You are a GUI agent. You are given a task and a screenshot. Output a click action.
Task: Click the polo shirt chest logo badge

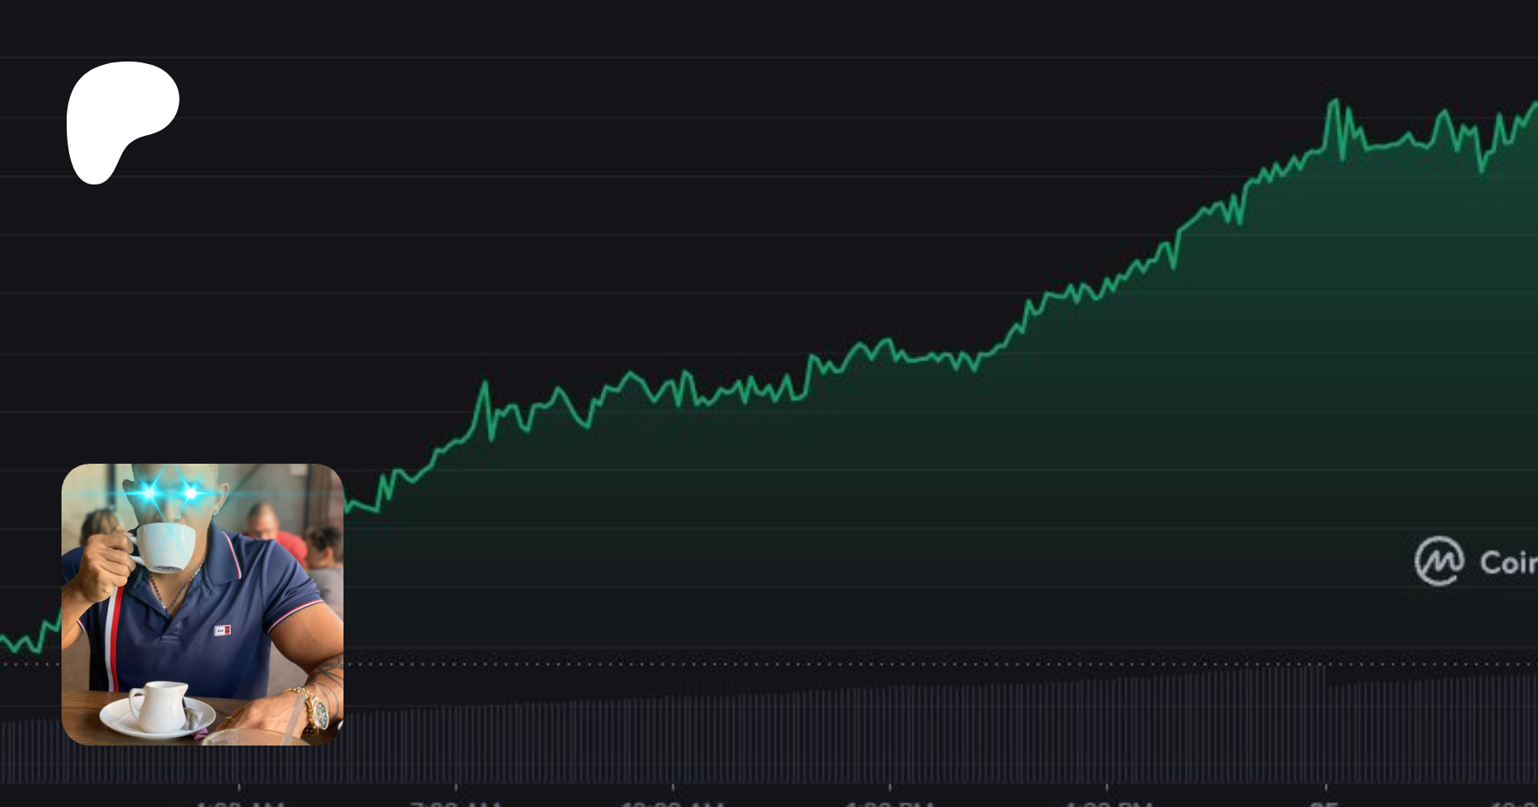click(x=222, y=630)
